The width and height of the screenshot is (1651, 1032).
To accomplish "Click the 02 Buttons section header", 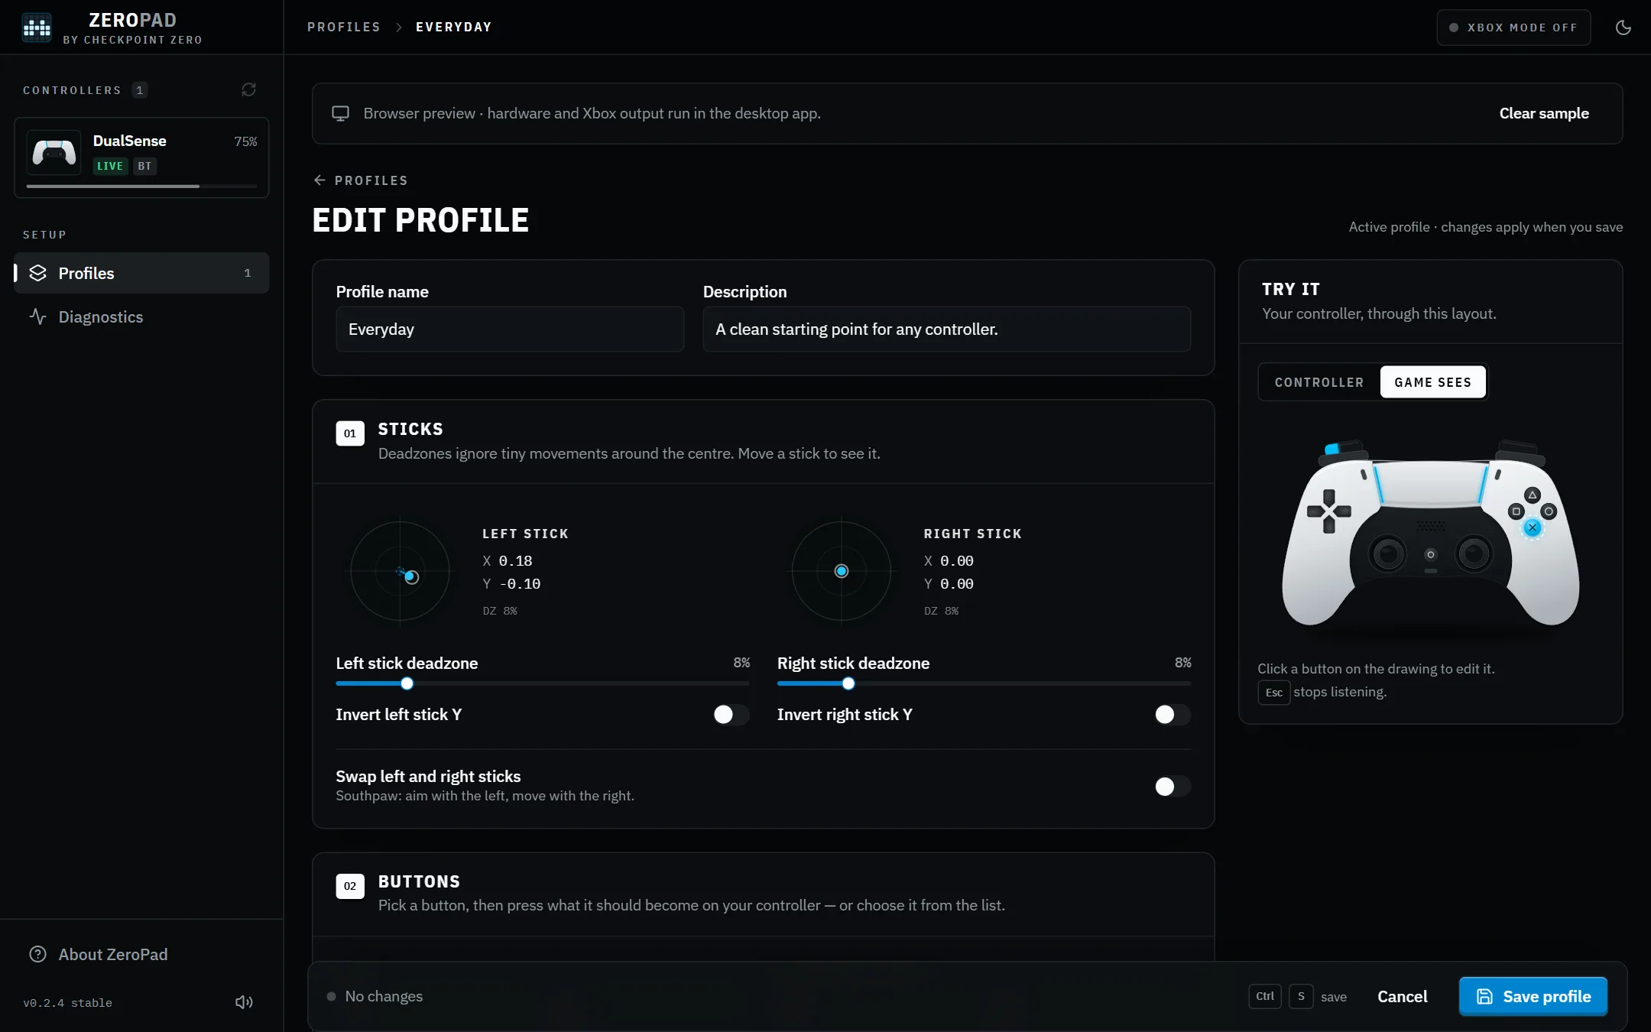I will [764, 893].
